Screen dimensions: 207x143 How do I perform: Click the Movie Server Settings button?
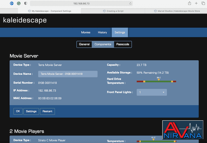point(31,111)
